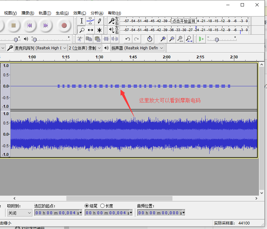
Task: Click vertical scrollbar down arrow
Action: (262, 193)
